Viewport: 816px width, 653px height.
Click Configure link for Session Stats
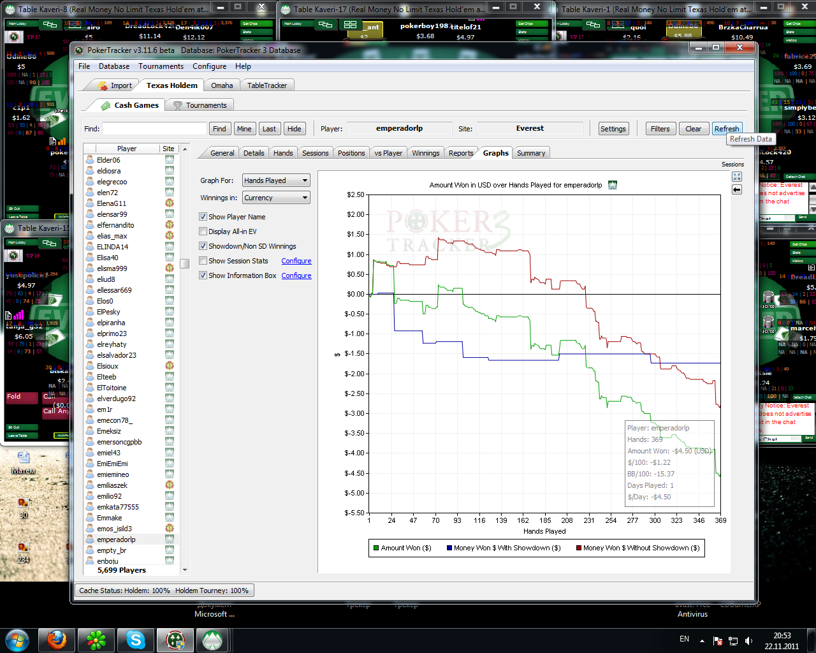(x=296, y=261)
